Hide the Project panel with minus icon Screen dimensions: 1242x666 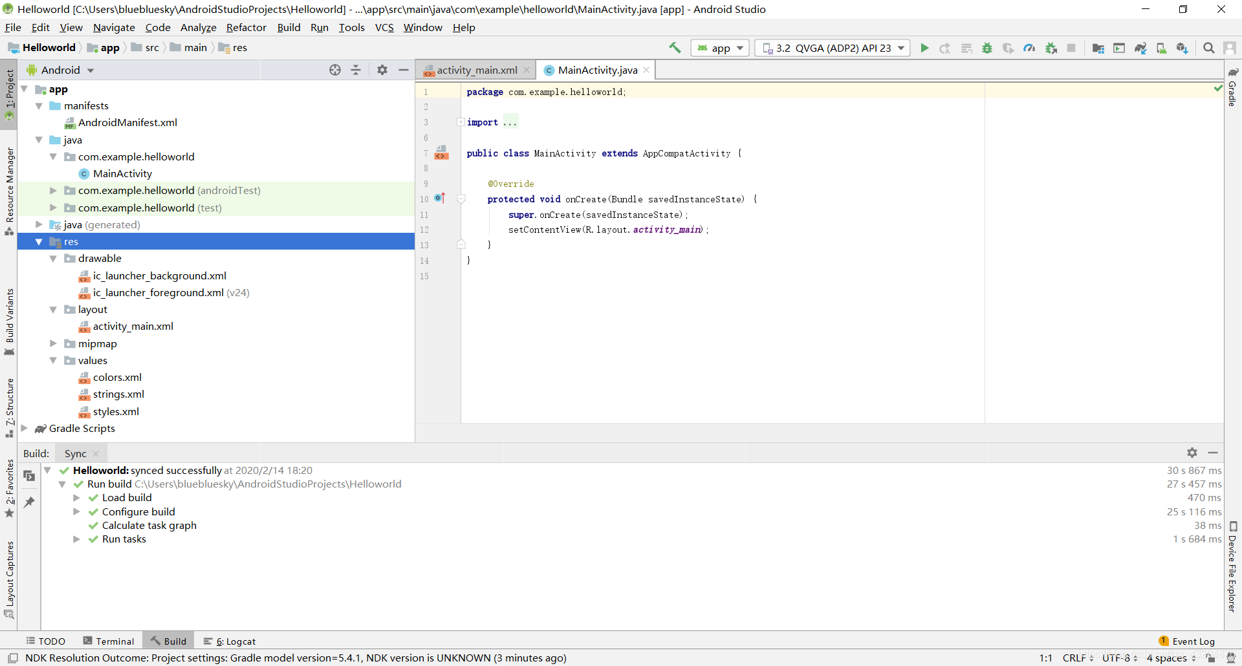tap(404, 70)
